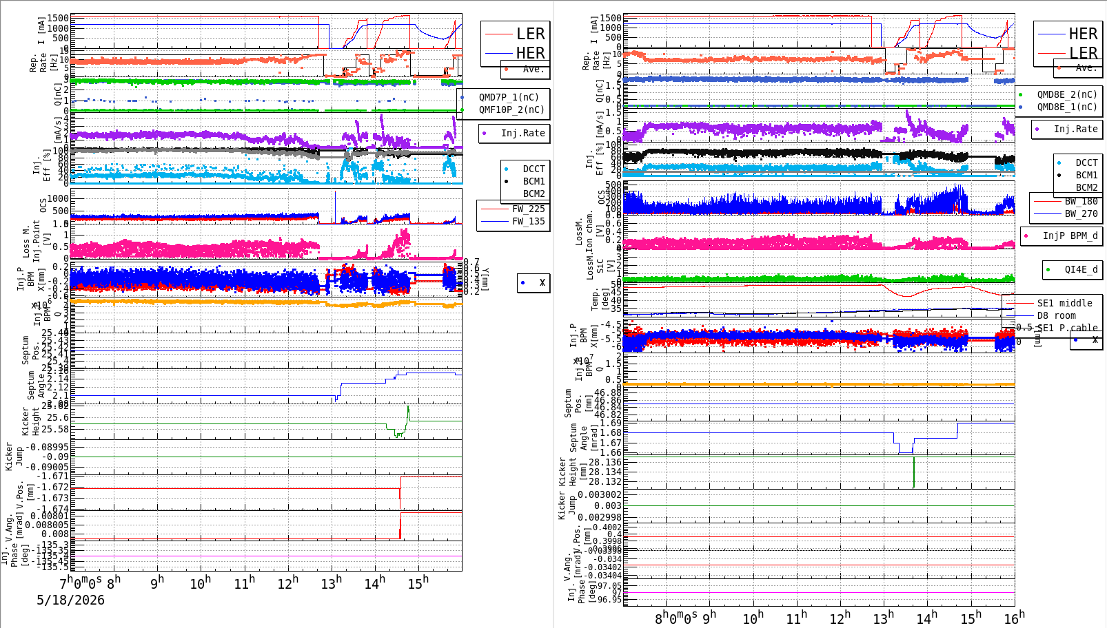
Task: Click the green QMF10P_2(nC) legend dot
Action: click(462, 109)
